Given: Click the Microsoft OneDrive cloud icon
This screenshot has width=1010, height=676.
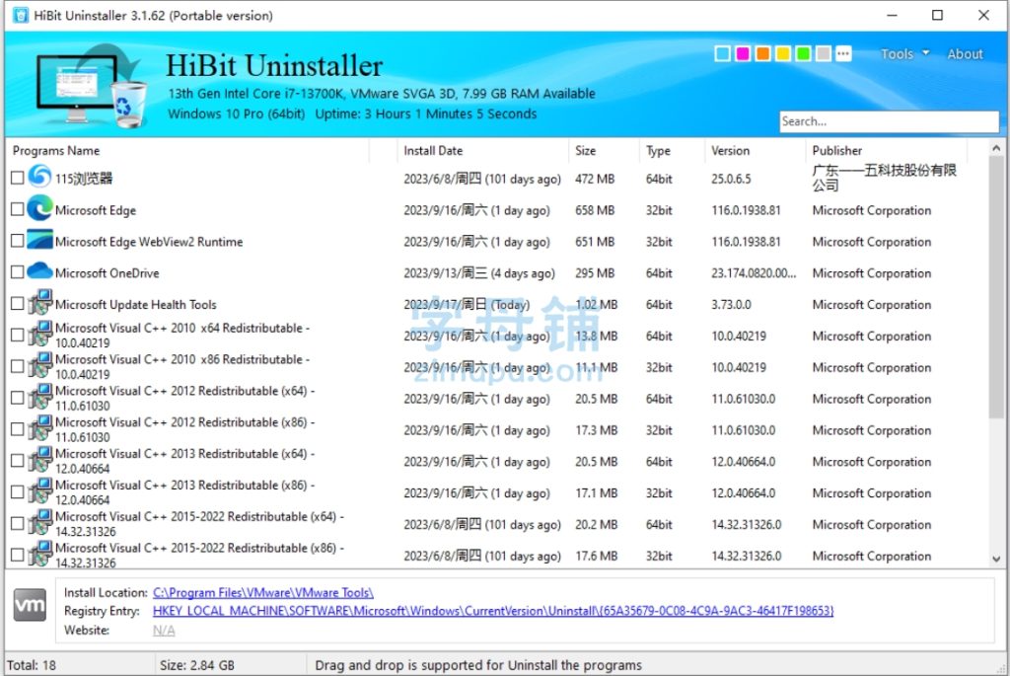Looking at the screenshot, I should [39, 271].
